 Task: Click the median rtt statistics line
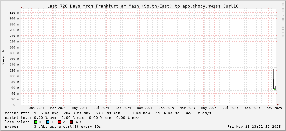[108, 113]
